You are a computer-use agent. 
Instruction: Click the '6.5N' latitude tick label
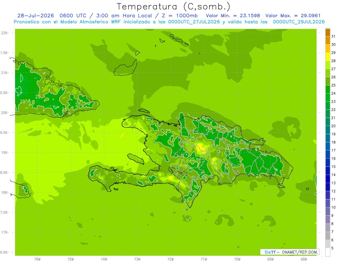(4, 252)
